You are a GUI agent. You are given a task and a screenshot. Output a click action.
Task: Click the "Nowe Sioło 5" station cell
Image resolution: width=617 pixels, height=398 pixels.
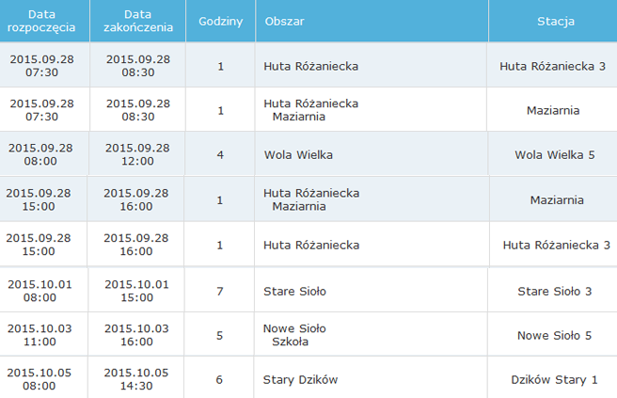pyautogui.click(x=555, y=335)
